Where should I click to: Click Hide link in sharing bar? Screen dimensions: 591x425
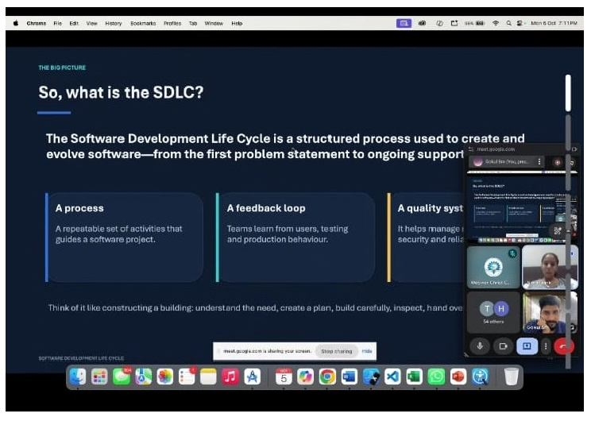[x=367, y=351]
